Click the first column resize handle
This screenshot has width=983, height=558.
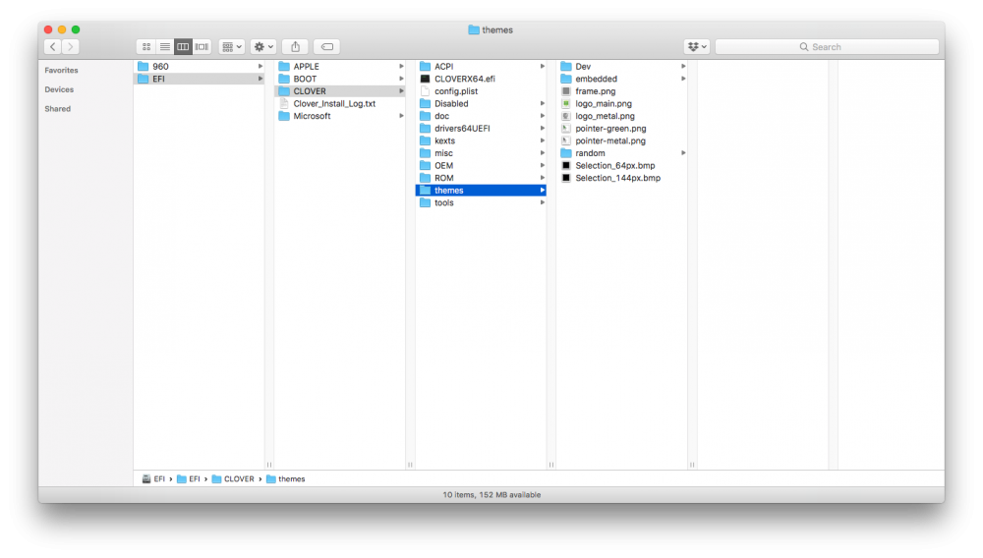pyautogui.click(x=269, y=465)
